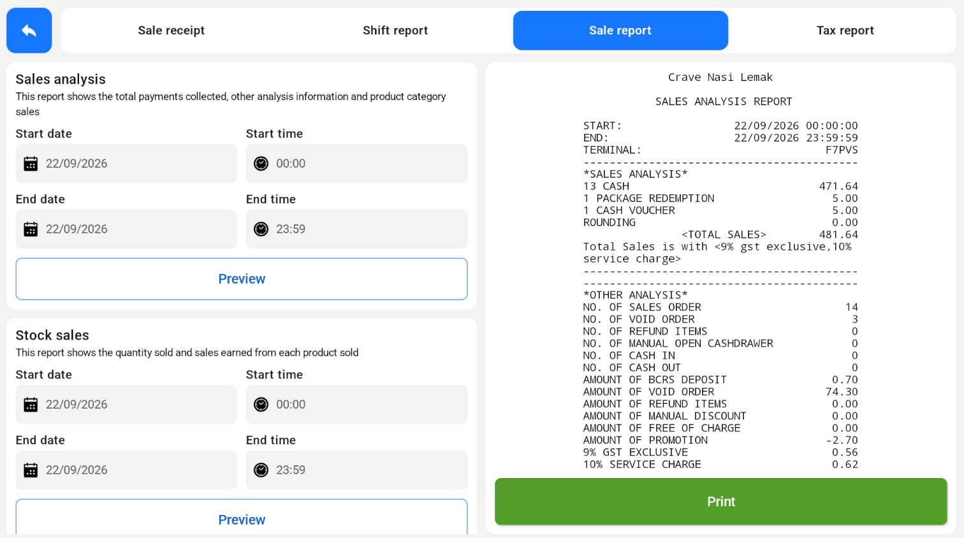Viewport: 964px width, 538px height.
Task: Edit Stock sales end time 23:59 field
Action: (x=357, y=470)
